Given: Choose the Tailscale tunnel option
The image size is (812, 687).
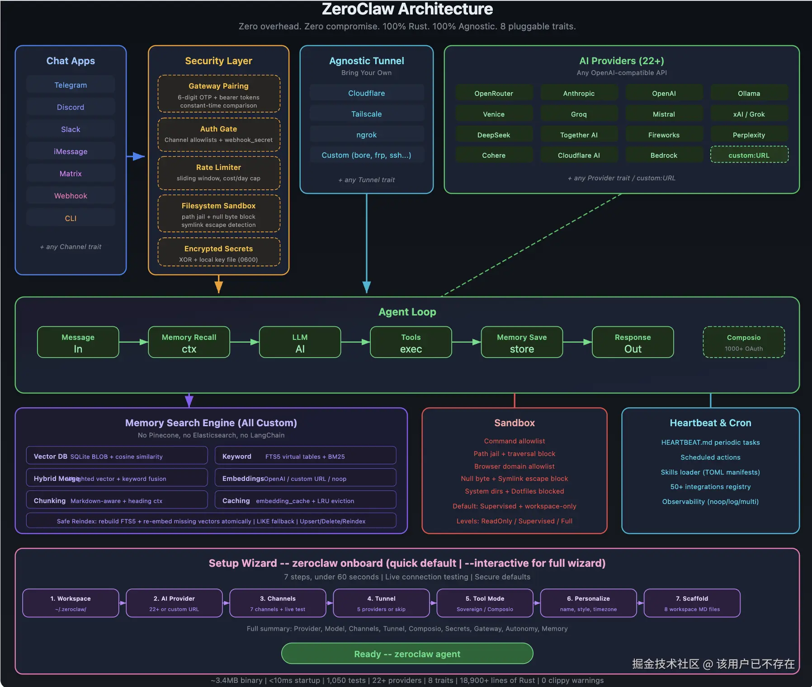Looking at the screenshot, I should click(x=367, y=114).
